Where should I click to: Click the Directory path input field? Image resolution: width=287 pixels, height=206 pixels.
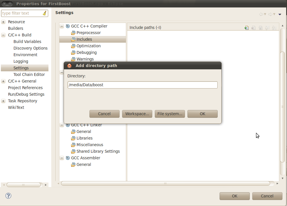[x=142, y=85]
